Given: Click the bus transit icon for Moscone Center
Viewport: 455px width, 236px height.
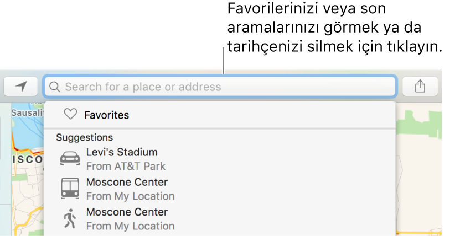Looking at the screenshot, I should tap(70, 188).
